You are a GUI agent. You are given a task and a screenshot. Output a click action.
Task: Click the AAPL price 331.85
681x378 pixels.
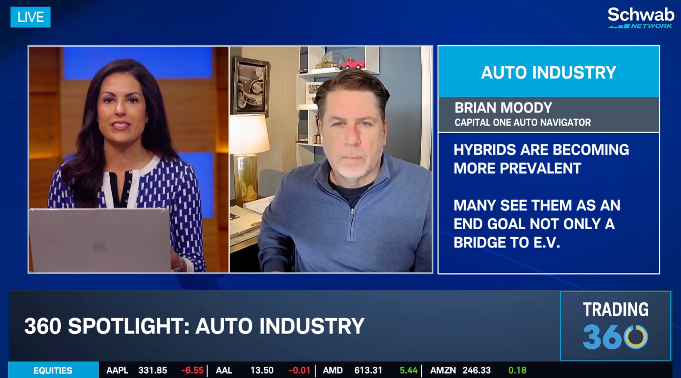point(153,370)
